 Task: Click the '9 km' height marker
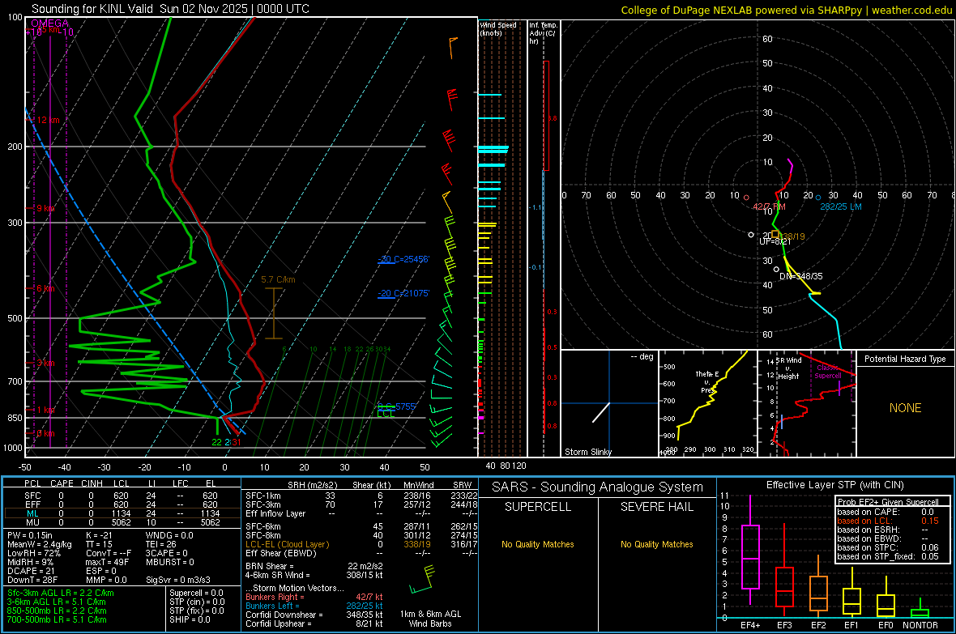[45, 208]
